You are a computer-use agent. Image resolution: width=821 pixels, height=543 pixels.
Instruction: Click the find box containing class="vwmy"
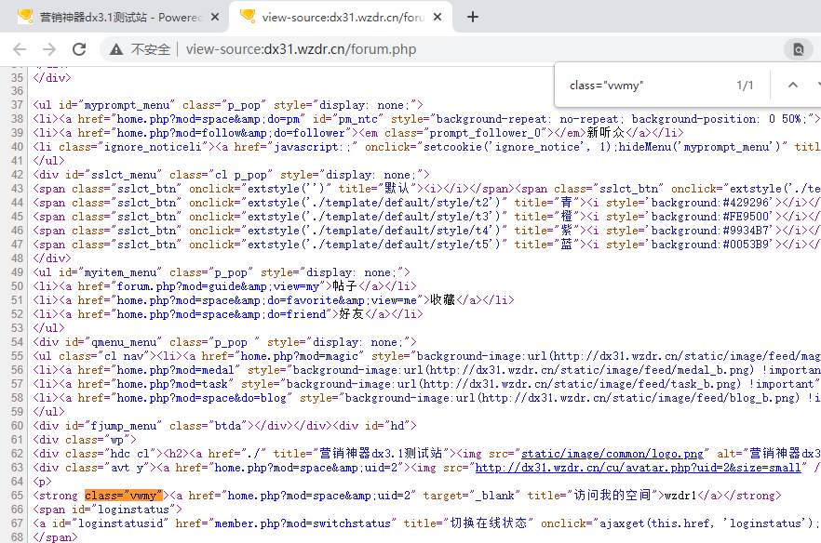coord(642,86)
